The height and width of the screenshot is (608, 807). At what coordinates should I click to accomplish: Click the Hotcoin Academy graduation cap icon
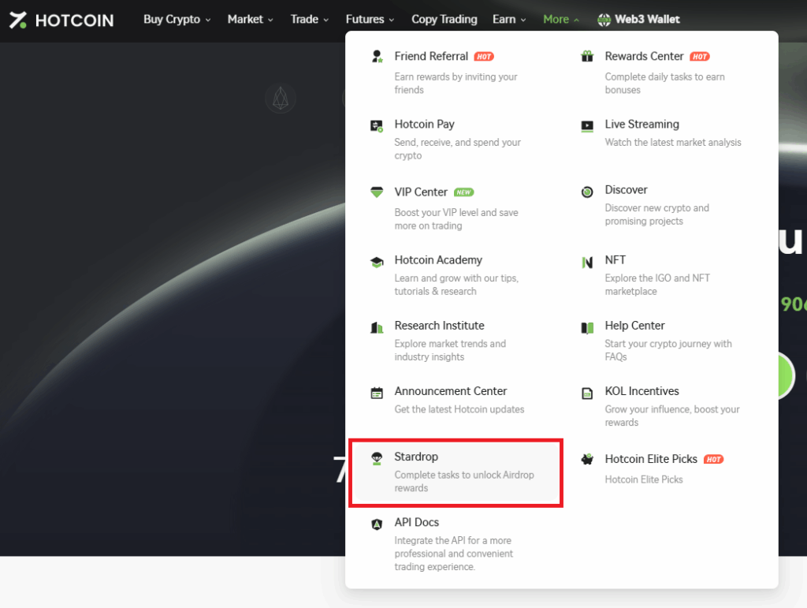(377, 262)
